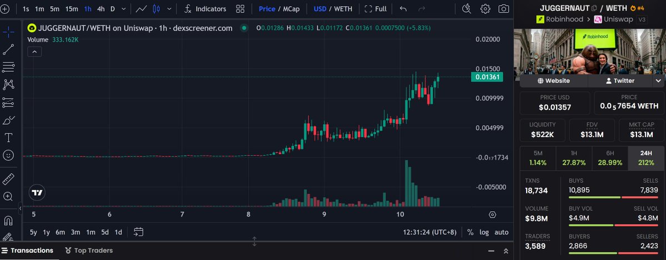This screenshot has height=260, width=666.
Task: Toggle the log scale
Action: coord(484,232)
